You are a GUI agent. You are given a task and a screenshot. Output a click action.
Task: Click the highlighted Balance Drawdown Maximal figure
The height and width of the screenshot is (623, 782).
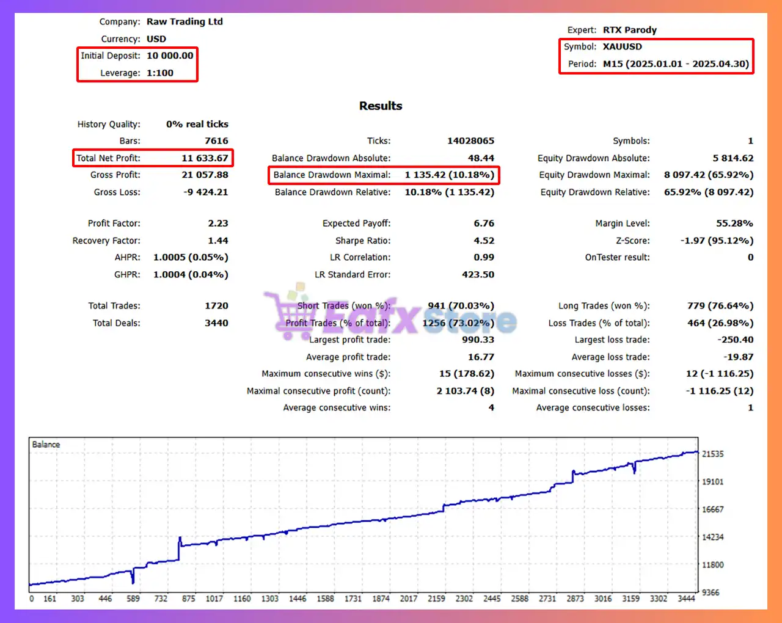click(448, 175)
